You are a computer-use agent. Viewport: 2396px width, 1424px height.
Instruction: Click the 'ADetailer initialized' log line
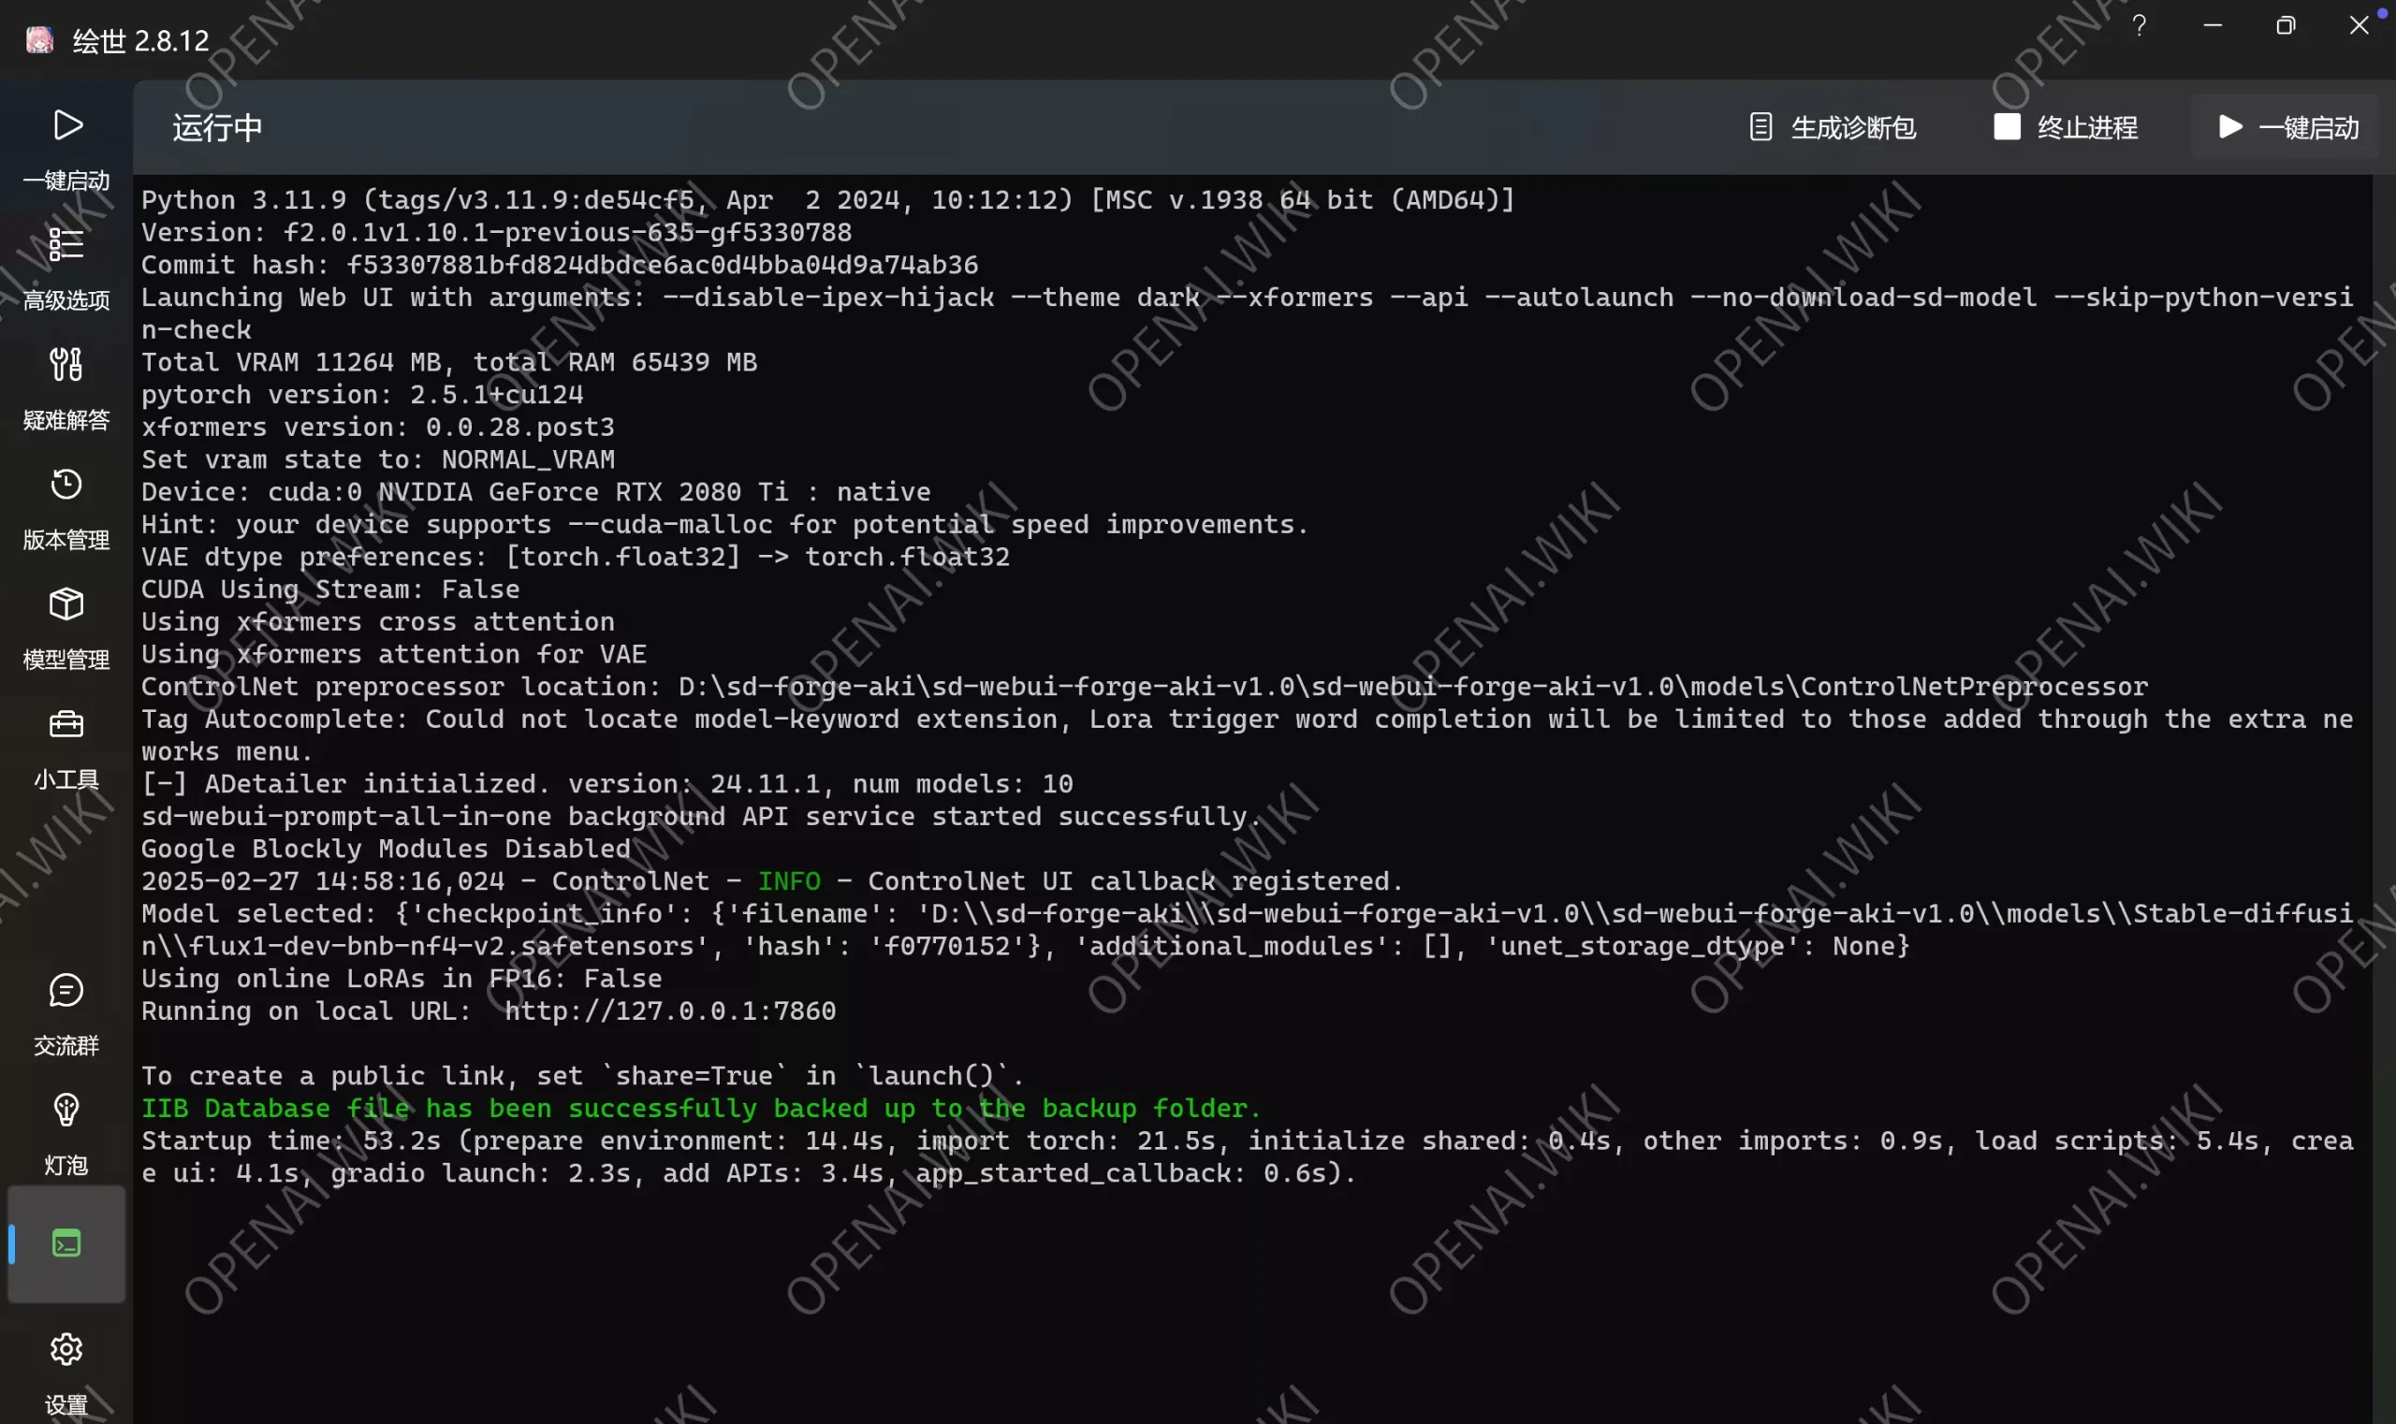point(606,783)
